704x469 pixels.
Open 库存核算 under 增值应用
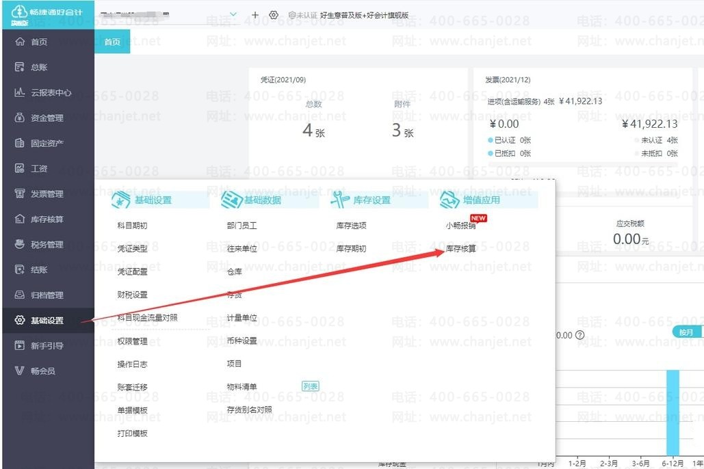coord(460,249)
